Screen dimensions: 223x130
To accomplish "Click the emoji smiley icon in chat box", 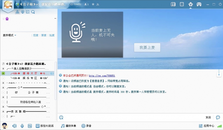I will pyautogui.click(x=61, y=117).
